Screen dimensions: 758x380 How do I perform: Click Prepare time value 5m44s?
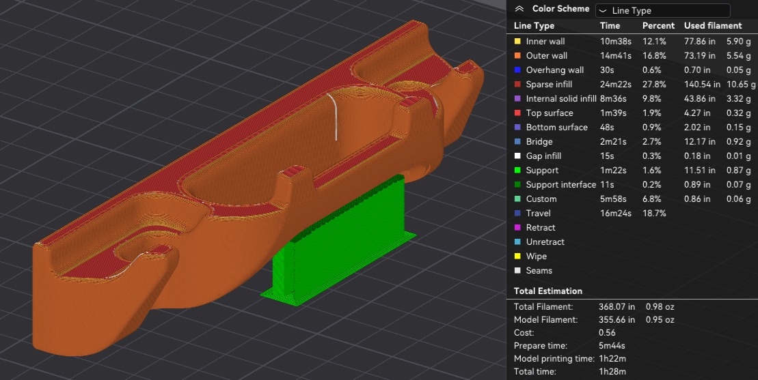(612, 346)
